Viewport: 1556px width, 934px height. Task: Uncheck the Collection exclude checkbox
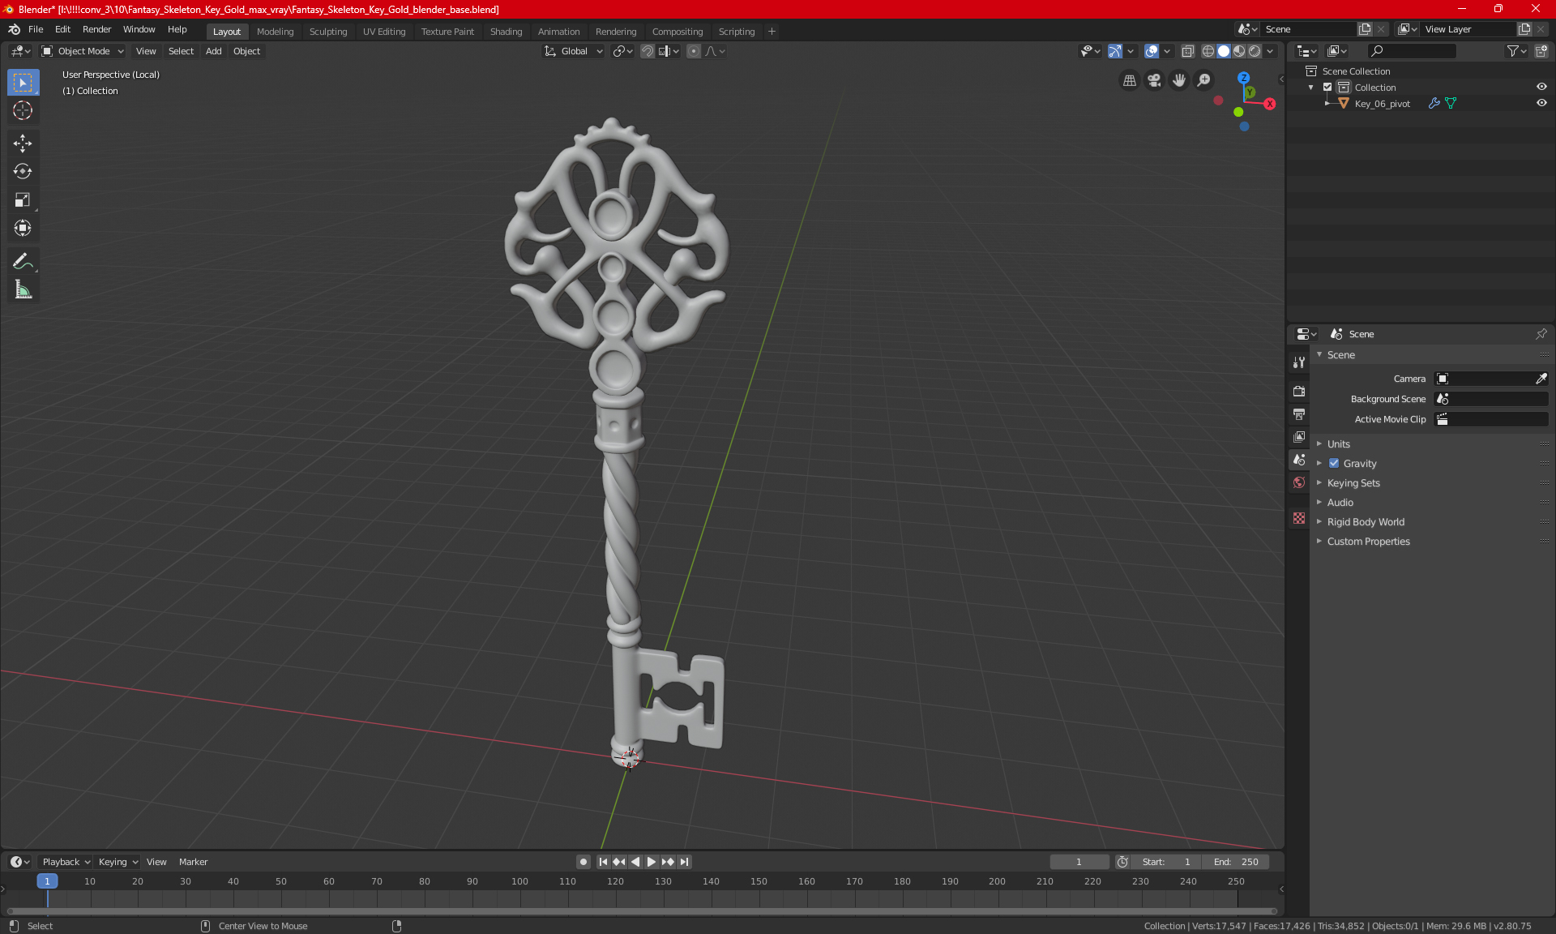[x=1327, y=88]
